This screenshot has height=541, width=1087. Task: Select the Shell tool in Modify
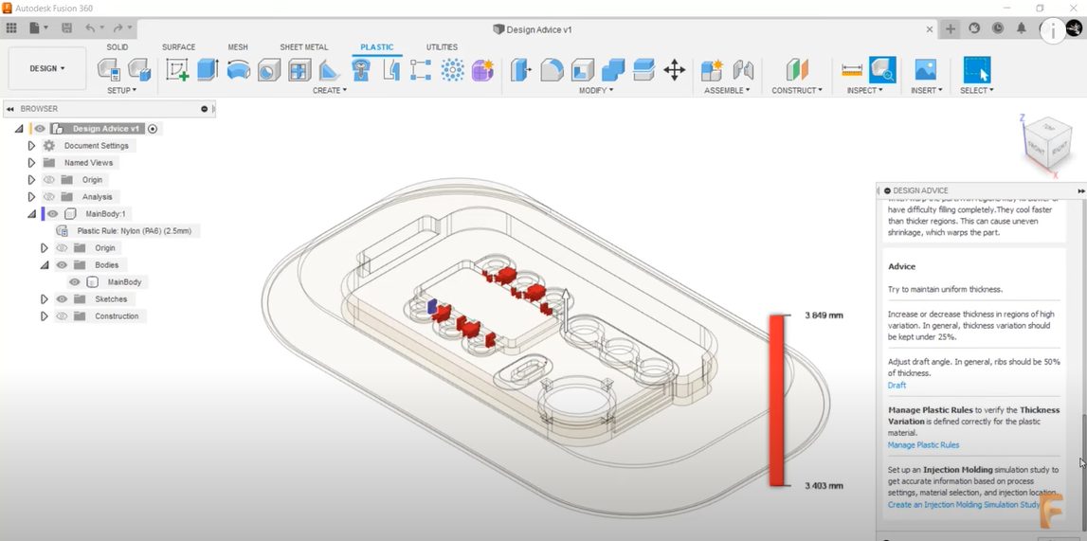(583, 69)
